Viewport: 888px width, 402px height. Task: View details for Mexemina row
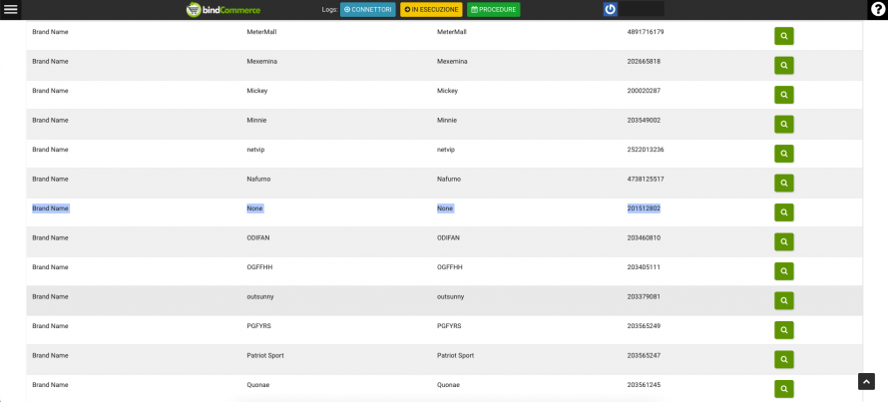click(784, 65)
